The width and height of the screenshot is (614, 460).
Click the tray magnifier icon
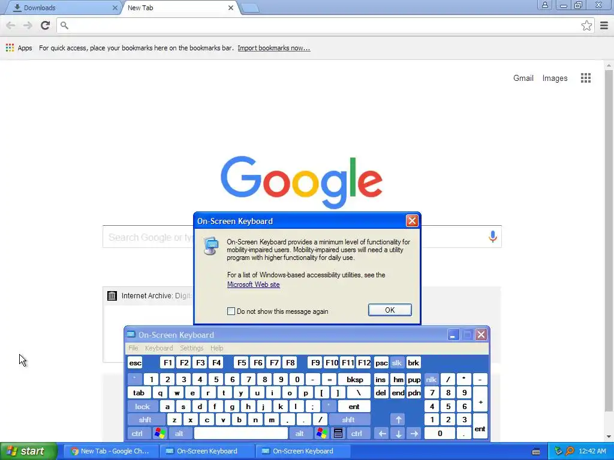[570, 451]
